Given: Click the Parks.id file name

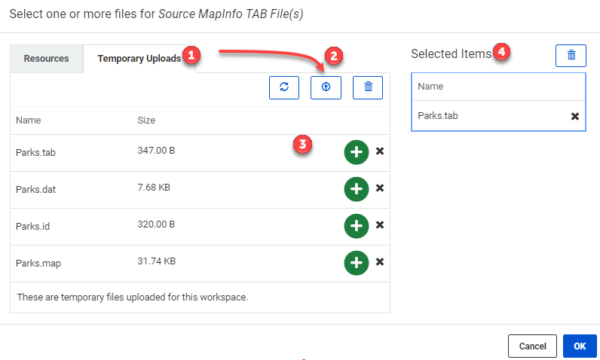Looking at the screenshot, I should [x=32, y=226].
